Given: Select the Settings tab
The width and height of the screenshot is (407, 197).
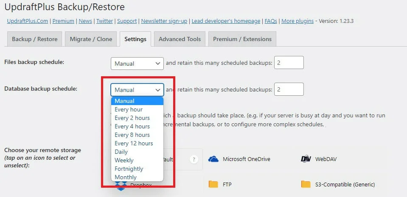Looking at the screenshot, I should [135, 39].
